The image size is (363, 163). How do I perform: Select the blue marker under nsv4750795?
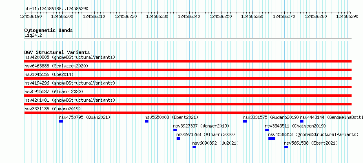pyautogui.click(x=61, y=121)
